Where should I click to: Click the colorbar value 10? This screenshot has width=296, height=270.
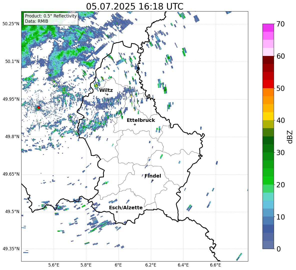(x=281, y=217)
